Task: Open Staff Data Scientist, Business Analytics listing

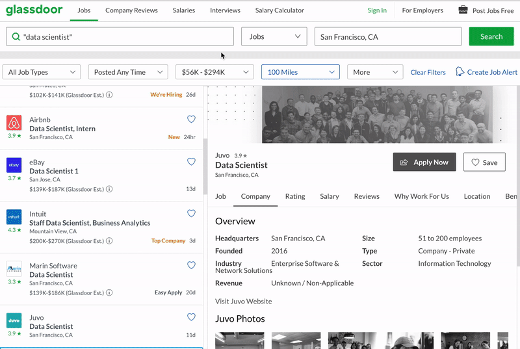Action: click(x=90, y=223)
